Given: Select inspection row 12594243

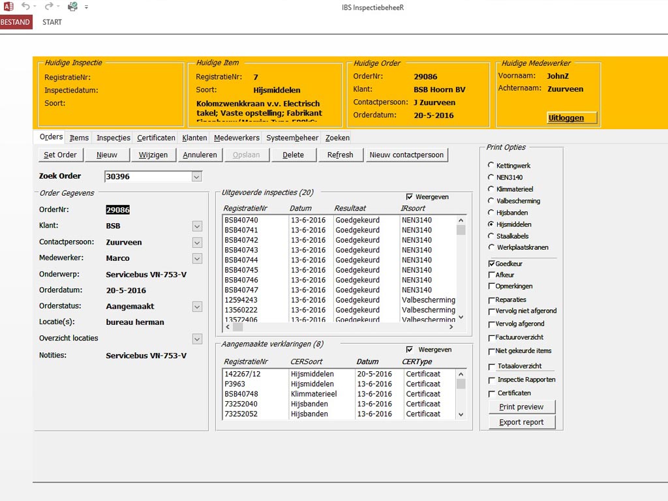Looking at the screenshot, I should [x=339, y=300].
